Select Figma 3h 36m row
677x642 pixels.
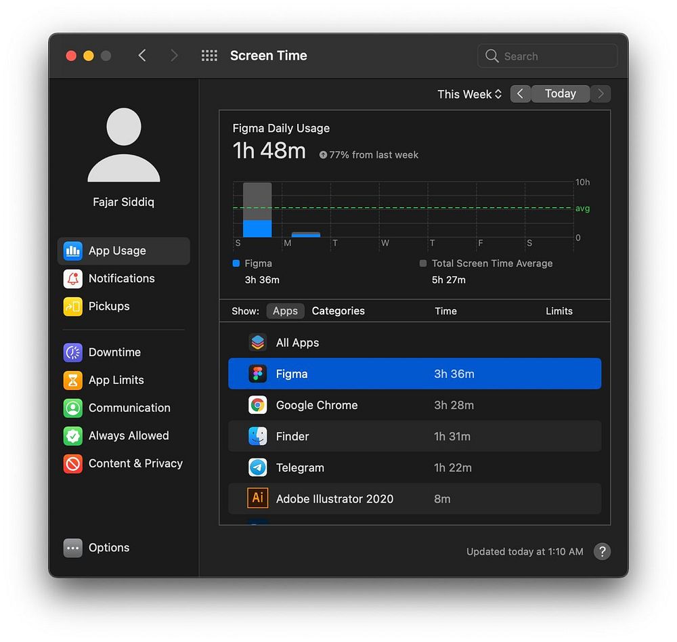click(414, 374)
